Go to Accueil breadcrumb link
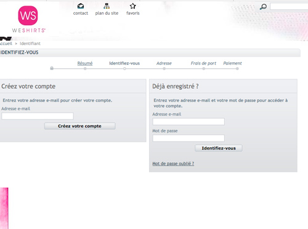 click(6, 44)
